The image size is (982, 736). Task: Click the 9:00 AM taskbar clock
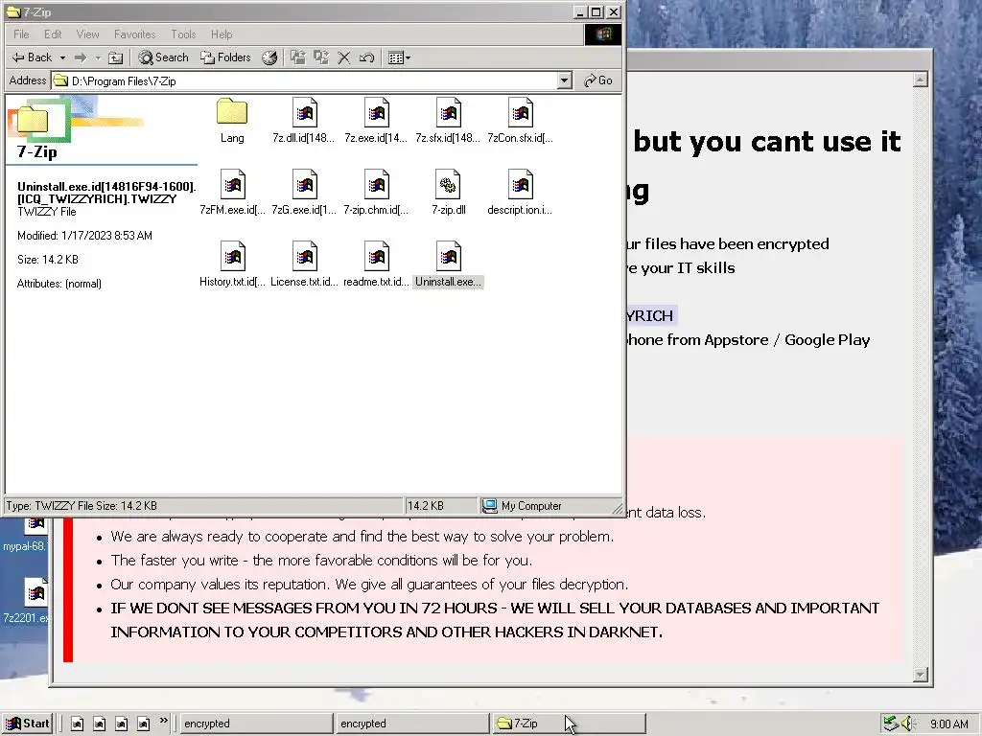[948, 724]
